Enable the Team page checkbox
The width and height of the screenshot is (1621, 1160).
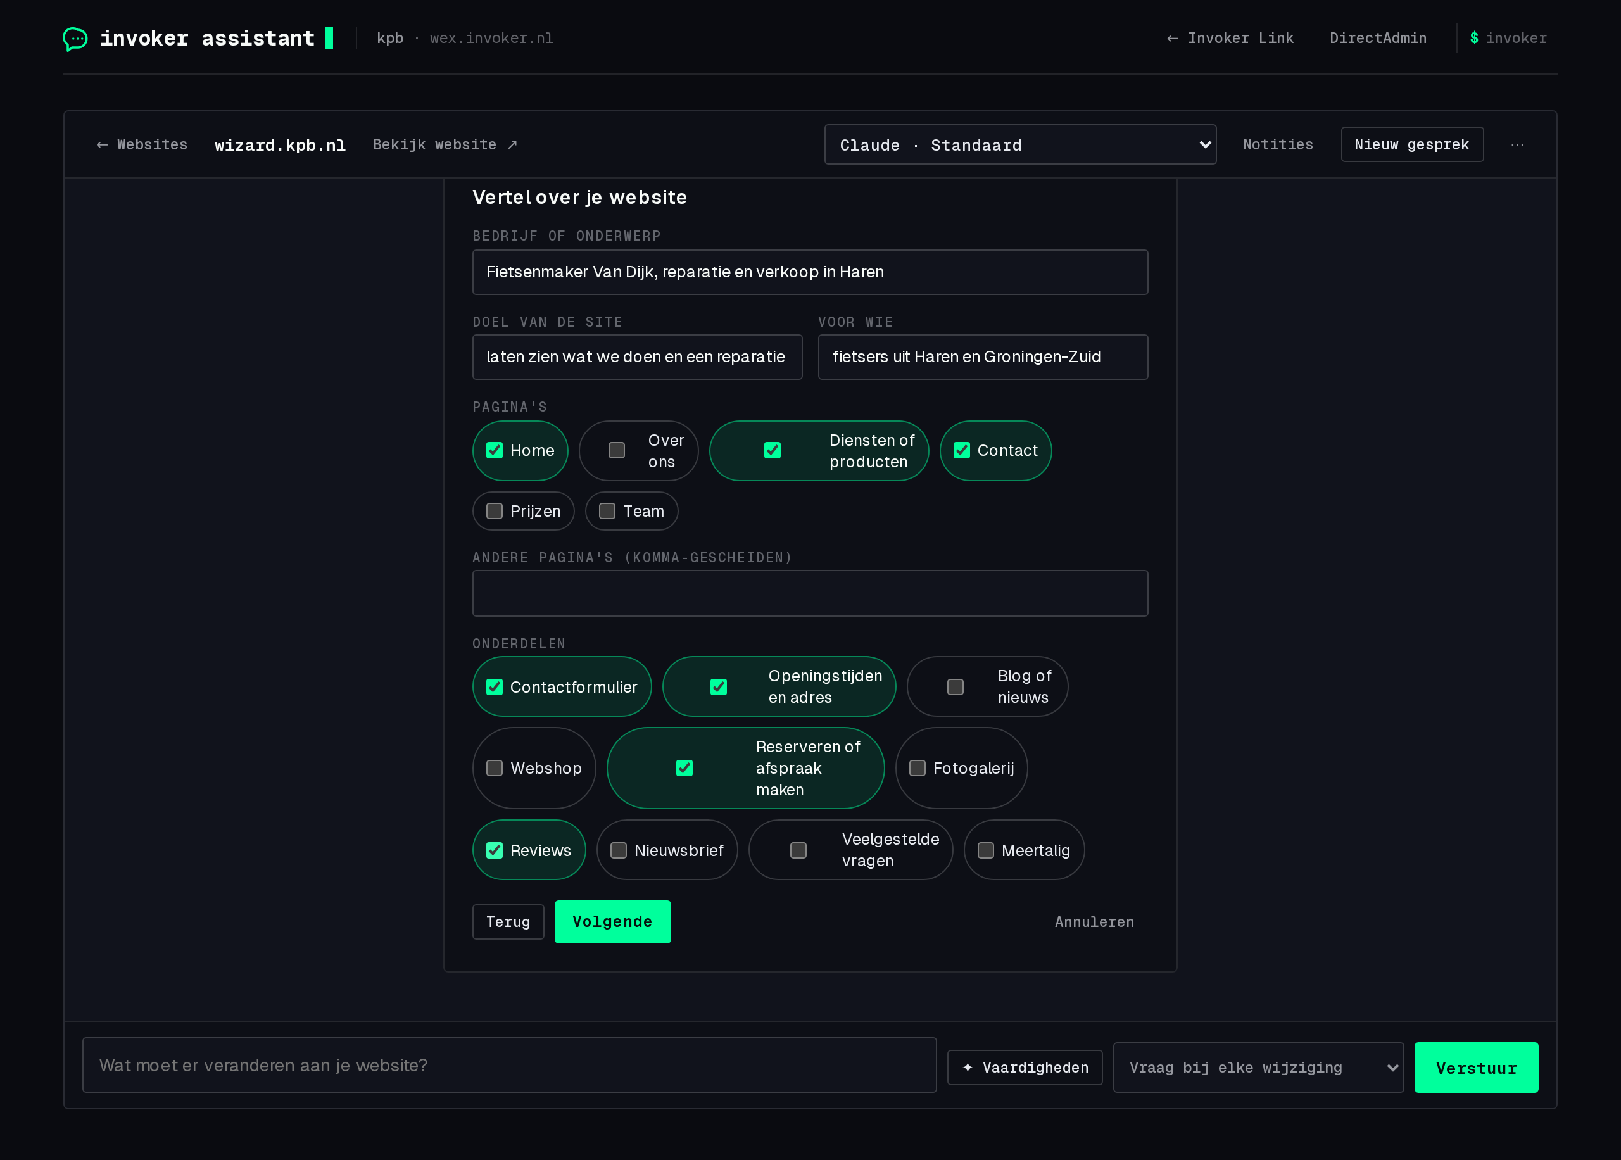(606, 512)
